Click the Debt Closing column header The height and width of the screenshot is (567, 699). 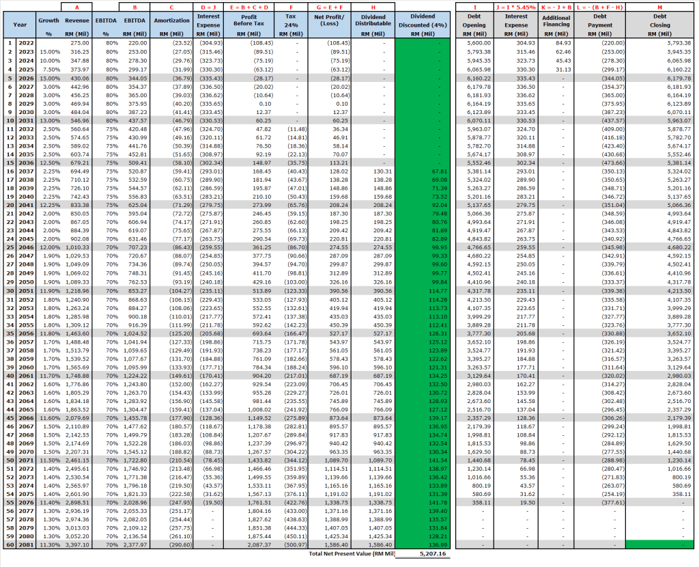click(661, 25)
